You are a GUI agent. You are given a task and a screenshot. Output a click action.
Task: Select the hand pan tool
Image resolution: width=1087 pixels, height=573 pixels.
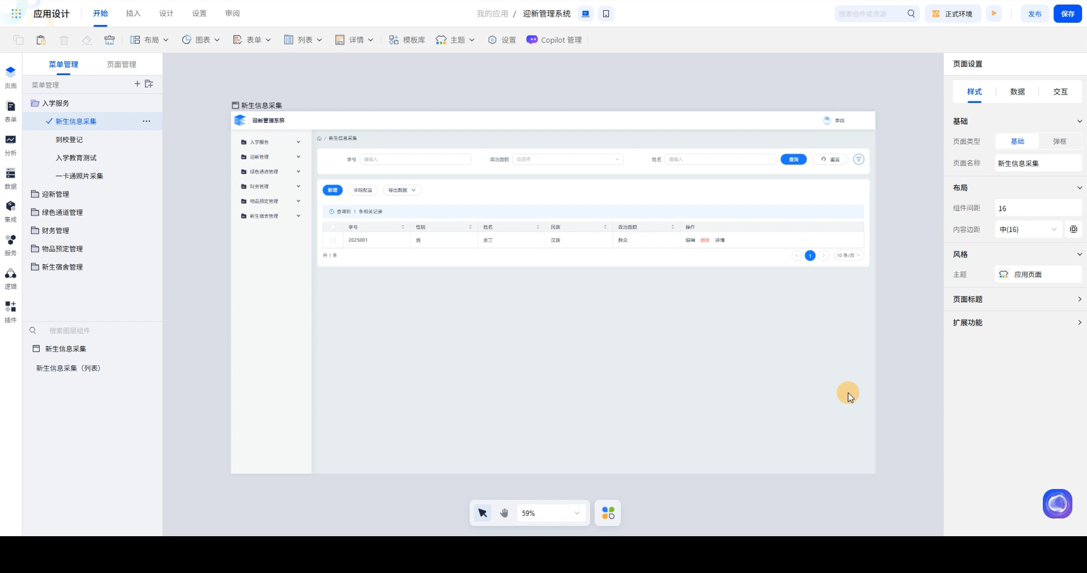click(x=504, y=513)
